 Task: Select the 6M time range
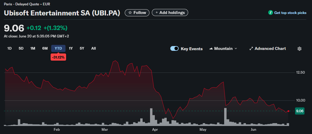(x=45, y=48)
